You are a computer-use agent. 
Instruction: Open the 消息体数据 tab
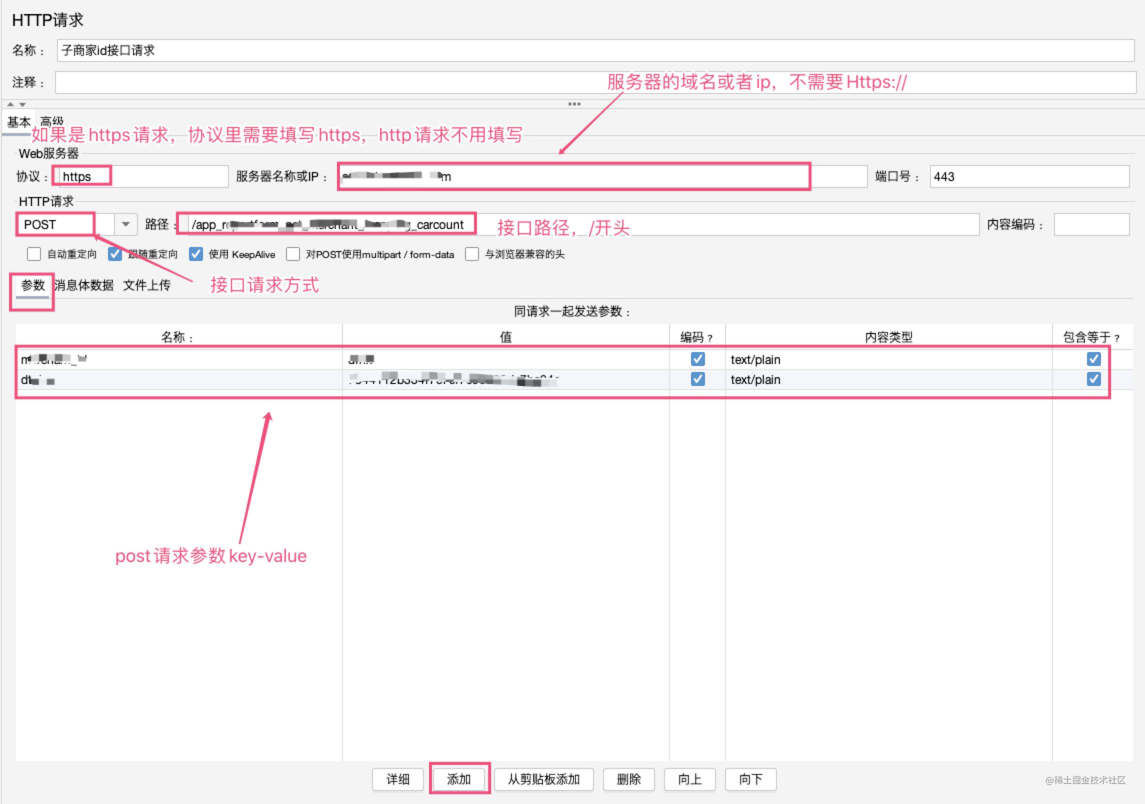pyautogui.click(x=84, y=285)
